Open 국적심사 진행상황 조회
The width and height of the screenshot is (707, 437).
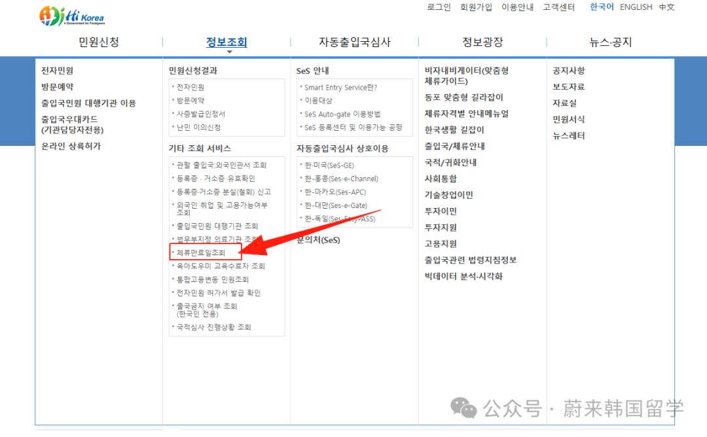pyautogui.click(x=213, y=328)
